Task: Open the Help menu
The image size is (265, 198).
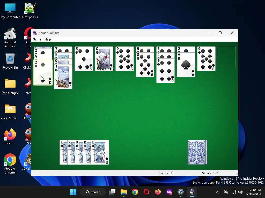Action: [x=48, y=39]
